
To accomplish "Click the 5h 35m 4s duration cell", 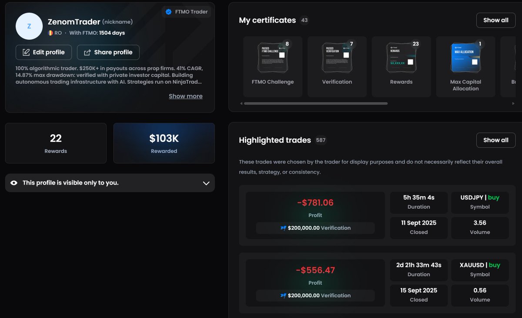I will (x=419, y=202).
